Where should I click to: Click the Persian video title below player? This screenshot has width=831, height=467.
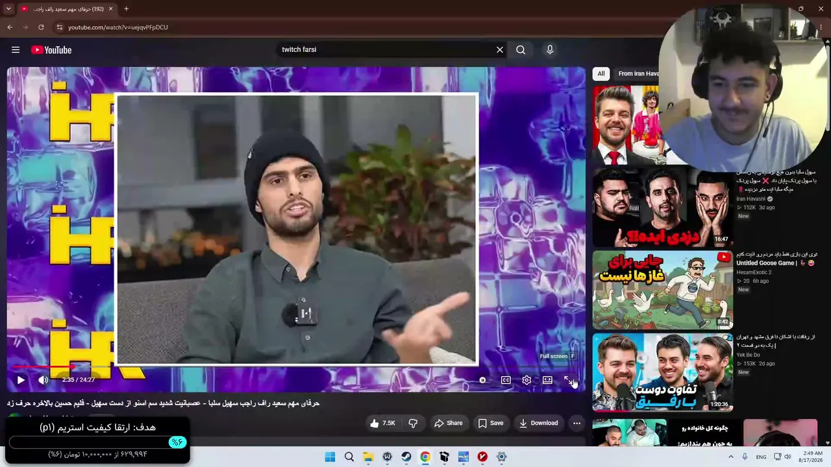pos(164,403)
